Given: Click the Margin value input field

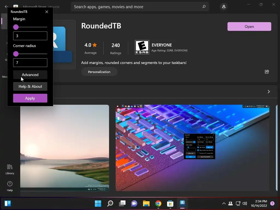Looking at the screenshot, I should (30, 36).
